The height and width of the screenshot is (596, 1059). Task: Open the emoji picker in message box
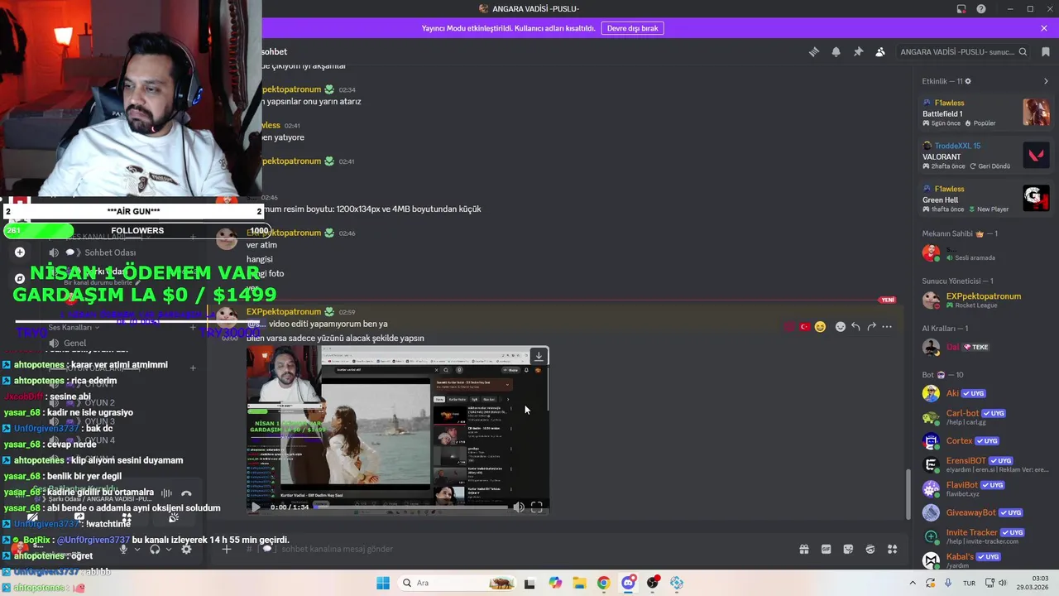(870, 549)
